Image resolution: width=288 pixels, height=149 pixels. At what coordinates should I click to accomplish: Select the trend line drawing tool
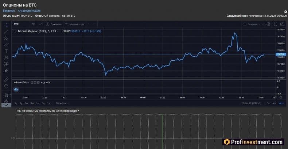coord(6,32)
